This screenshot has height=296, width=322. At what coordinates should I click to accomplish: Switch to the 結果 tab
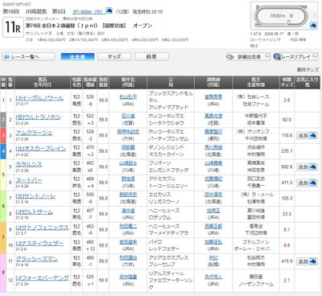(151, 57)
